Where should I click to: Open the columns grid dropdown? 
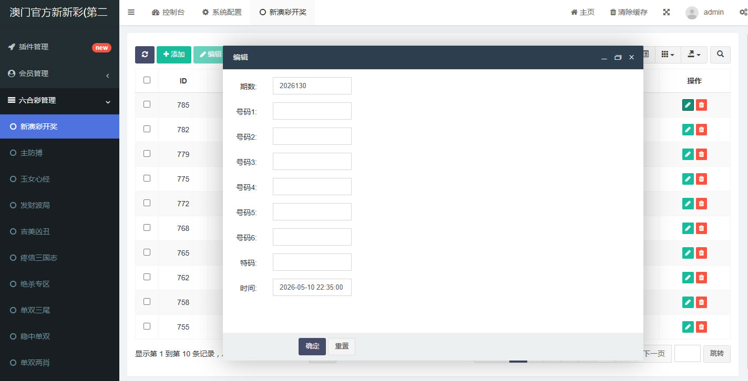pyautogui.click(x=668, y=55)
